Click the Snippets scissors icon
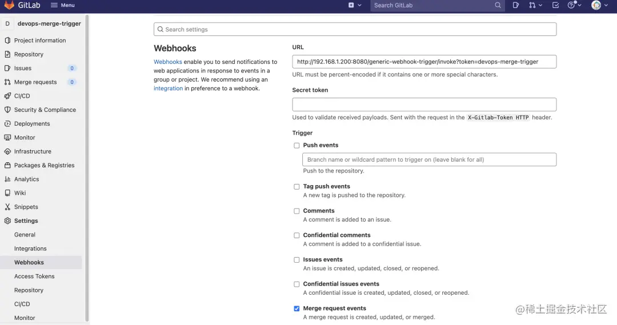The height and width of the screenshot is (325, 617). (7, 207)
